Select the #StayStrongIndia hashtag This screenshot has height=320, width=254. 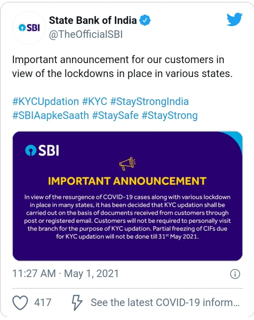click(149, 101)
